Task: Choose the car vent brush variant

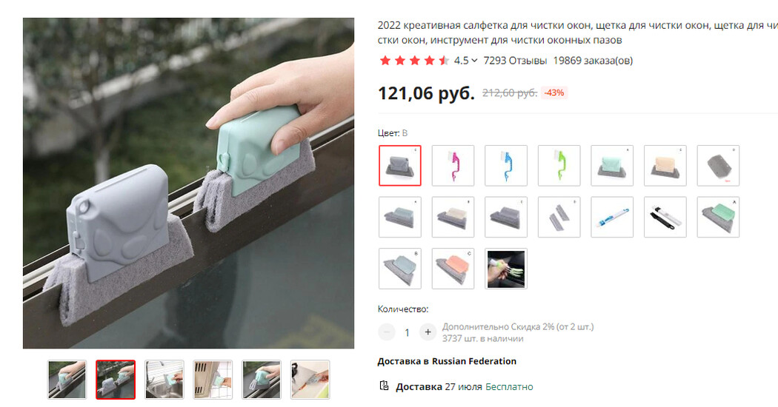Action: click(x=506, y=269)
